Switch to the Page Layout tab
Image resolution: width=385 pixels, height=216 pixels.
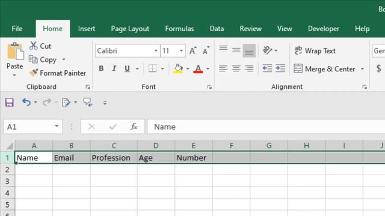[x=130, y=29]
